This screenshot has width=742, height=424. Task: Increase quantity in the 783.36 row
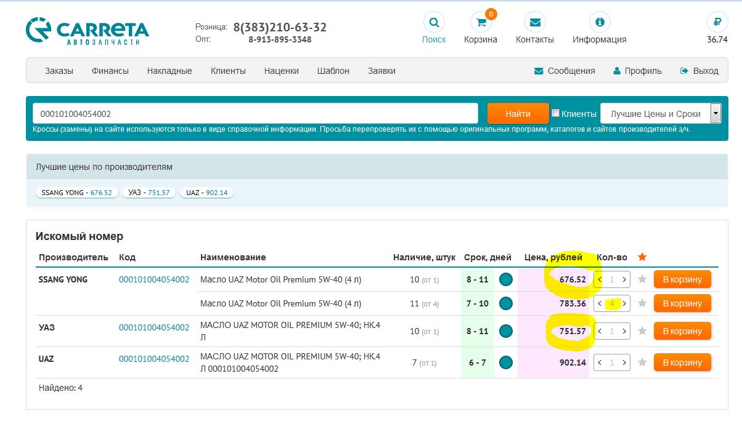pos(624,303)
